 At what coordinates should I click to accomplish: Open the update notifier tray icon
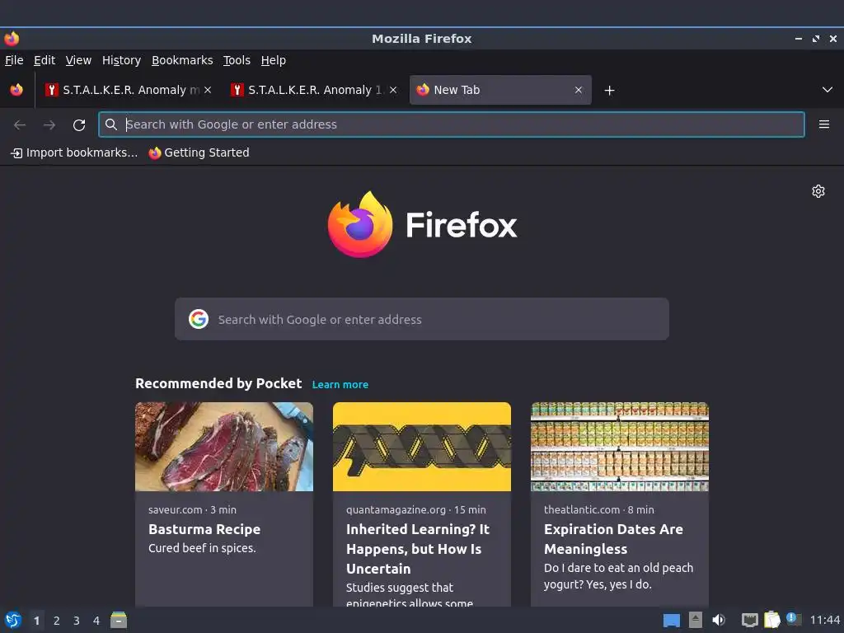coord(794,619)
